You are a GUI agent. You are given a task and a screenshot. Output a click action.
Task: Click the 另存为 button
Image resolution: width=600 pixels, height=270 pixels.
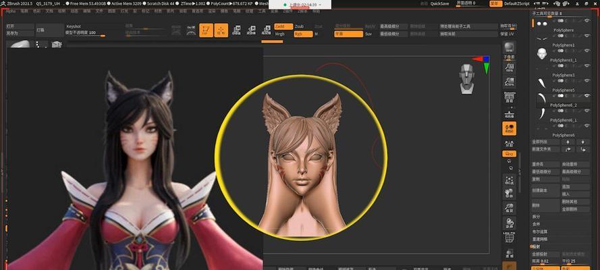(20, 34)
